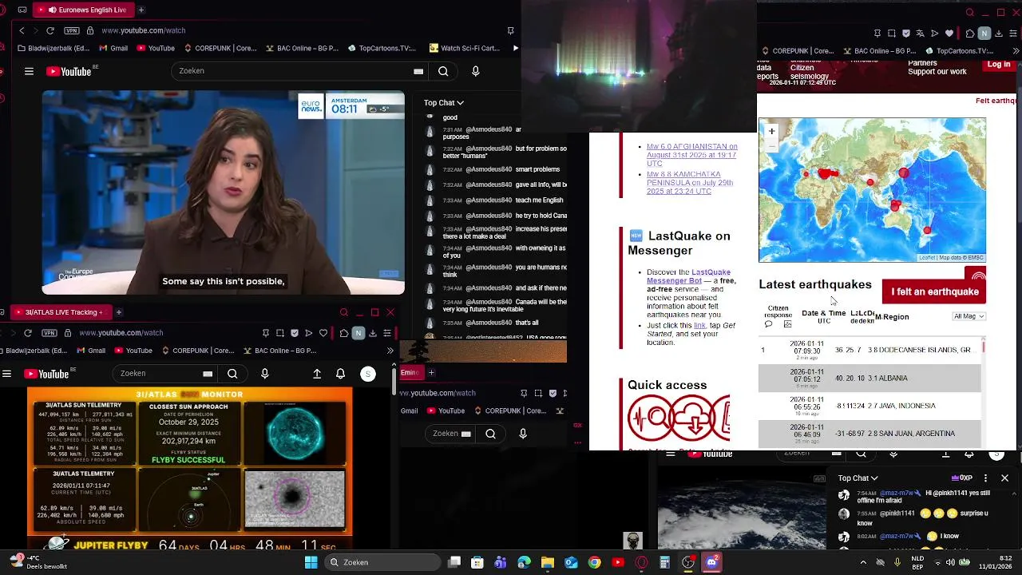Image resolution: width=1022 pixels, height=575 pixels.
Task: Go back in Euronews browser window
Action: [x=22, y=30]
